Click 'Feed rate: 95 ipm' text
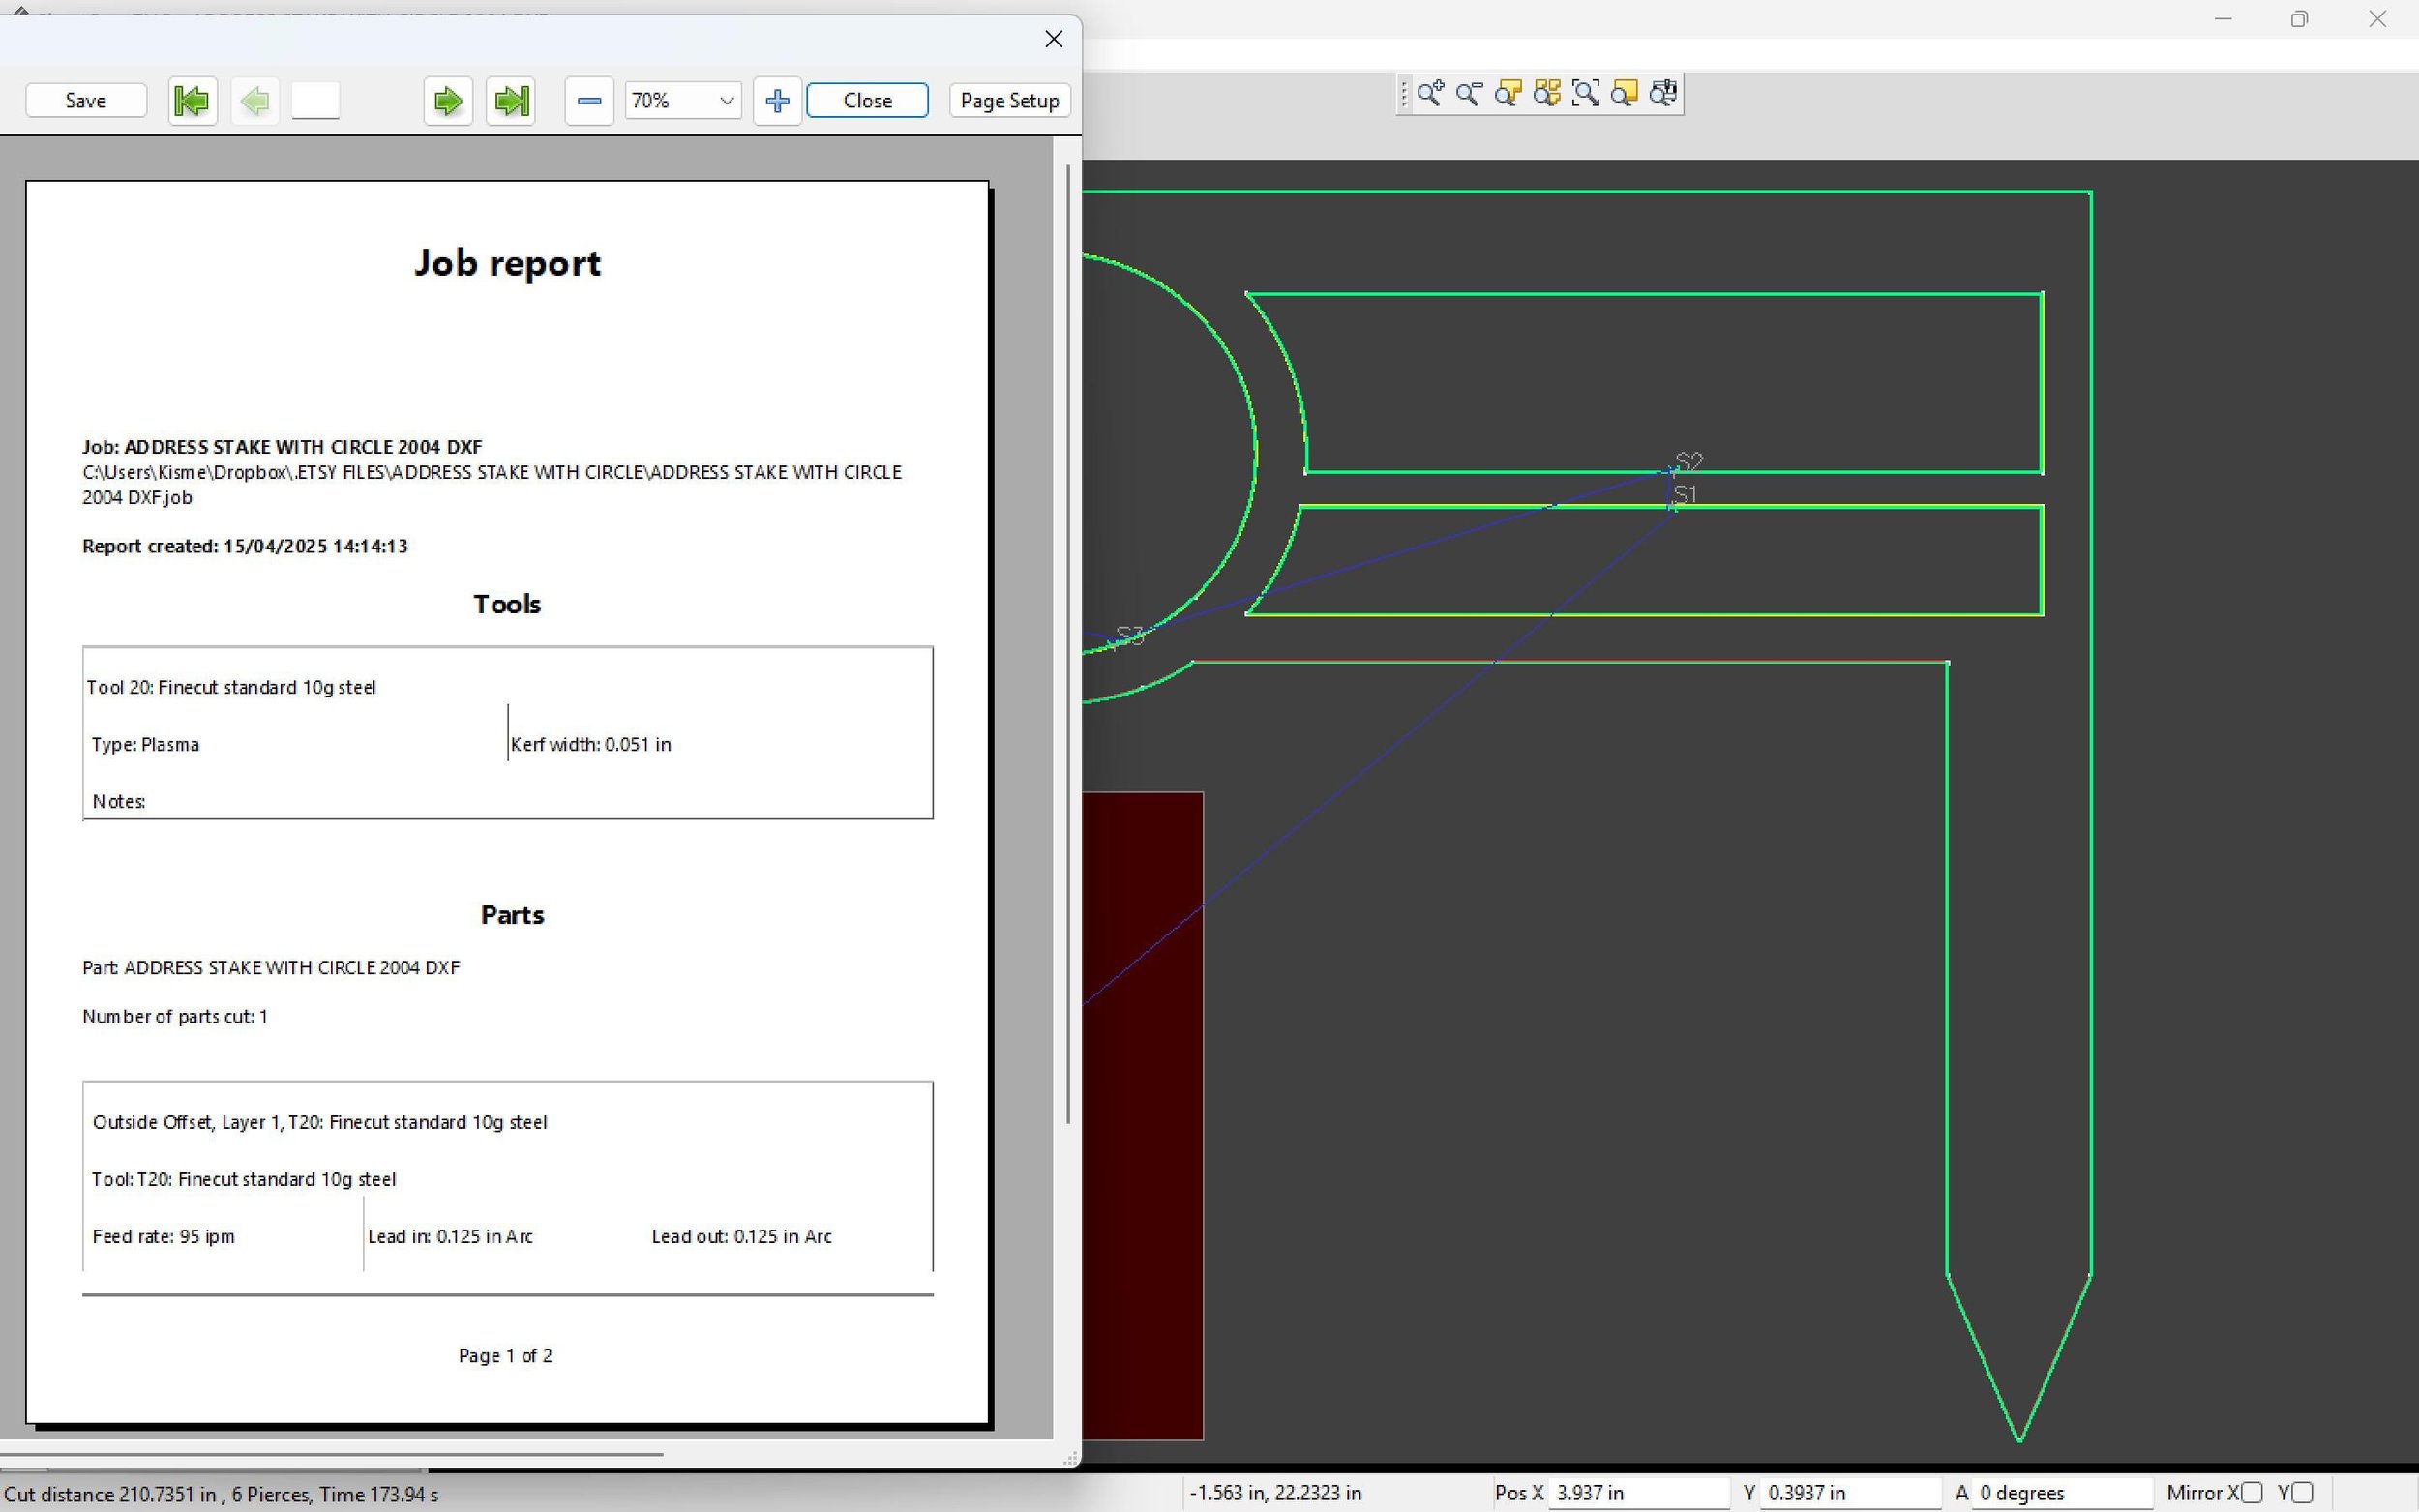 tap(163, 1236)
